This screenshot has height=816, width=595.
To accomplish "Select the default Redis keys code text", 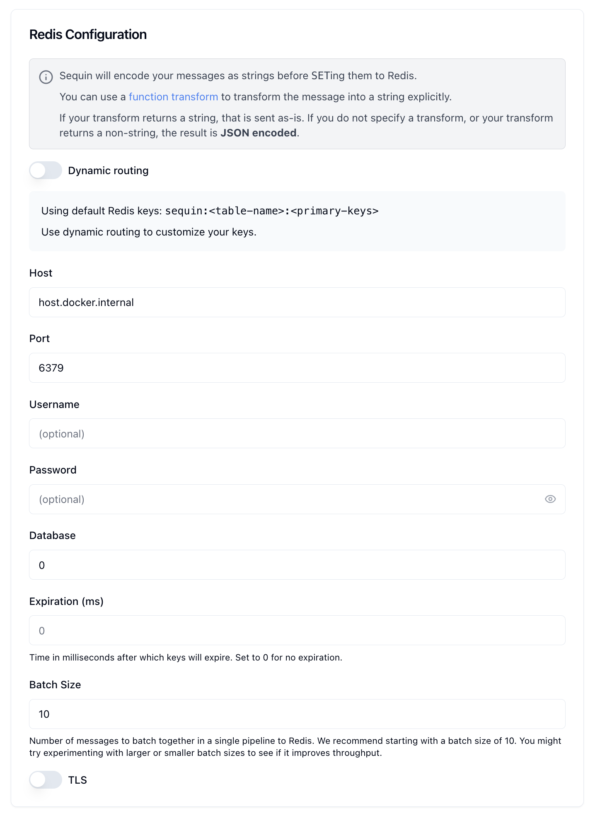I will [x=271, y=211].
